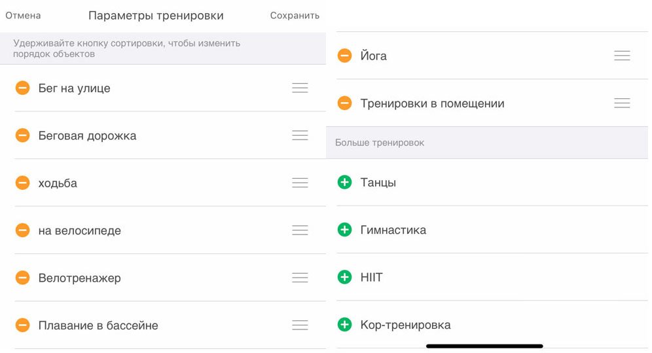Tap sort handle on ходьба row

(x=300, y=183)
